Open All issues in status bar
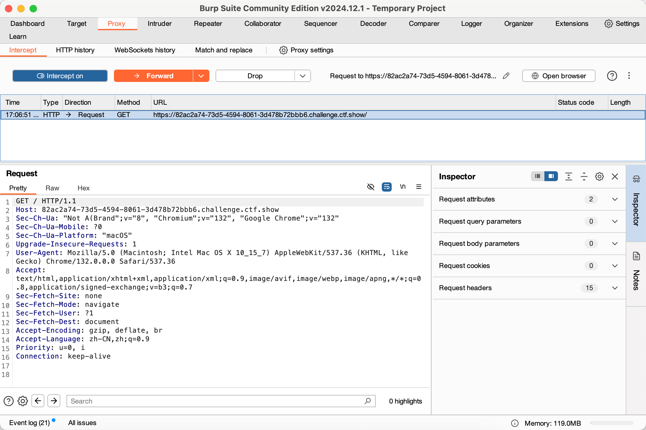The height and width of the screenshot is (430, 646). (x=82, y=423)
